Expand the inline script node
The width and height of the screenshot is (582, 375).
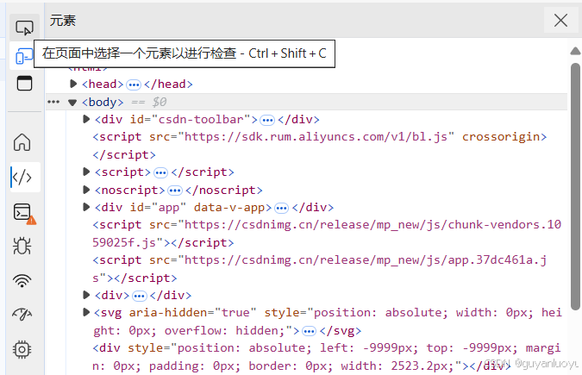point(86,172)
